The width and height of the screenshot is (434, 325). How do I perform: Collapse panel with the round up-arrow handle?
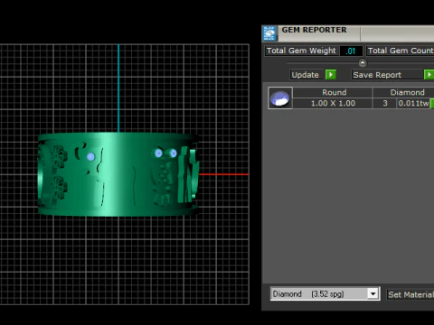363,63
